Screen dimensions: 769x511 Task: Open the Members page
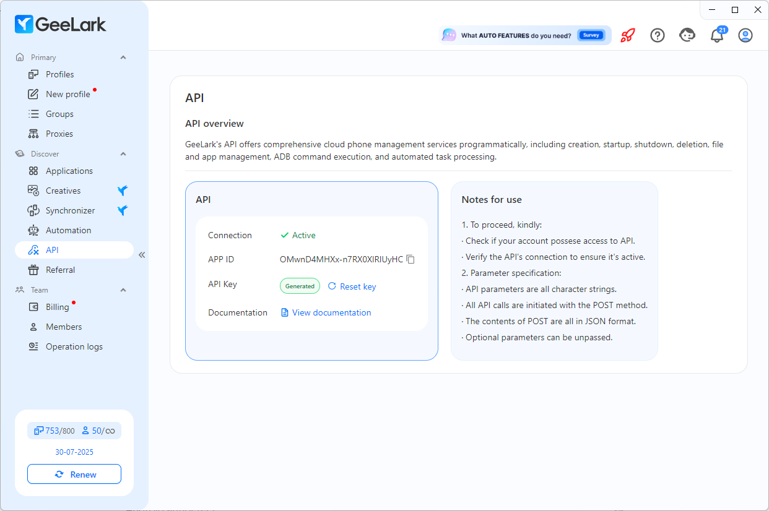point(74,327)
